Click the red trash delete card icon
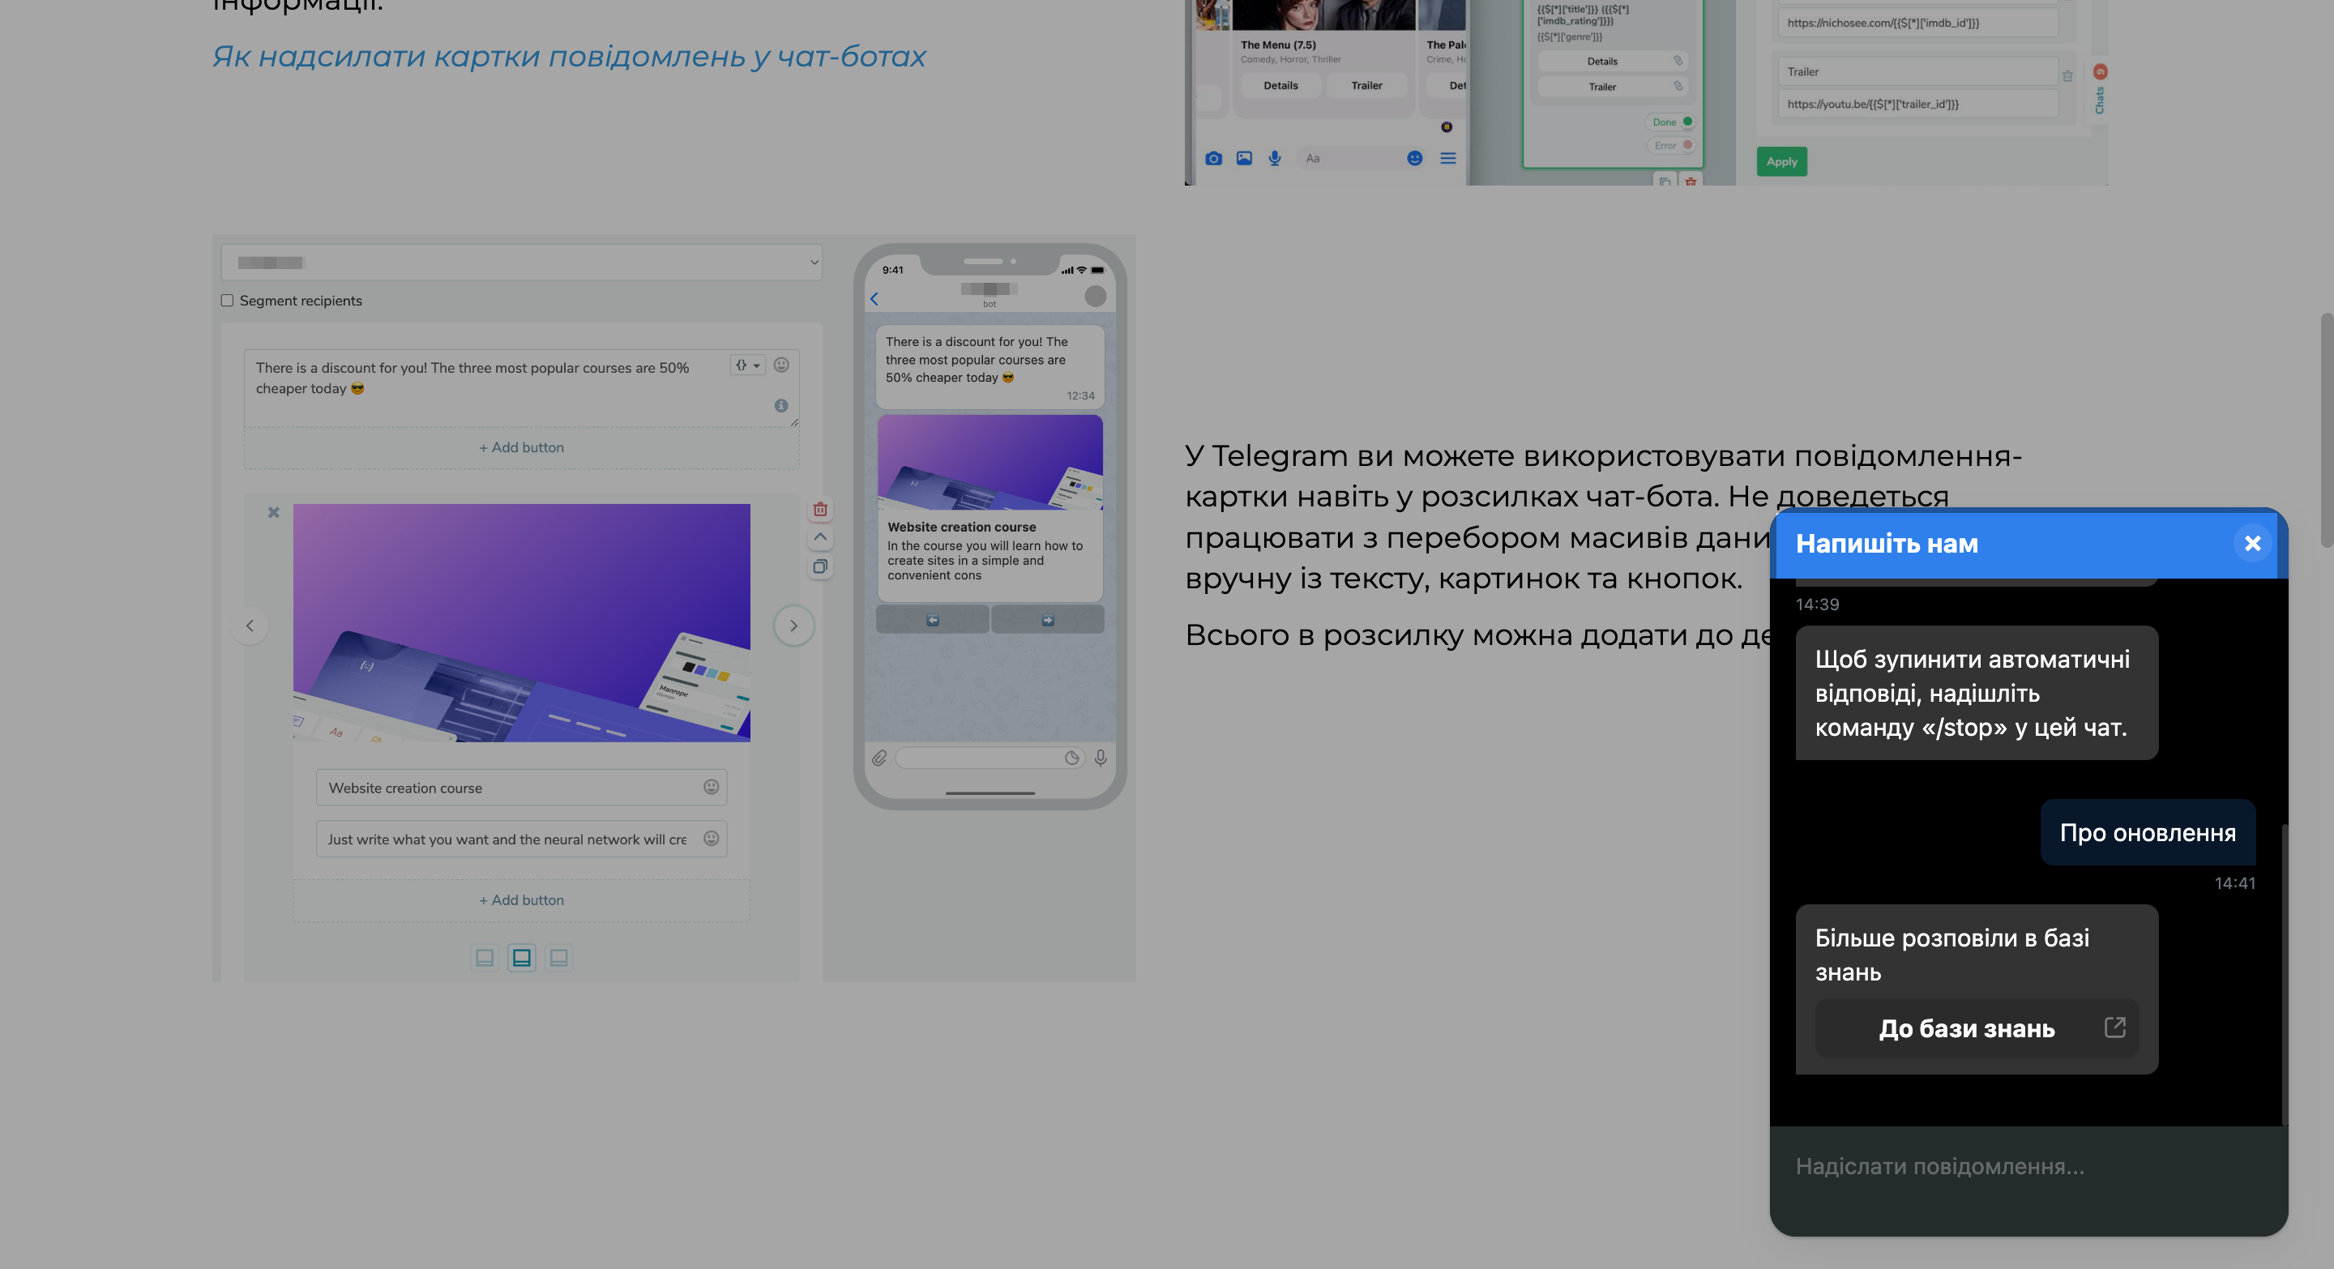The image size is (2334, 1269). [820, 509]
